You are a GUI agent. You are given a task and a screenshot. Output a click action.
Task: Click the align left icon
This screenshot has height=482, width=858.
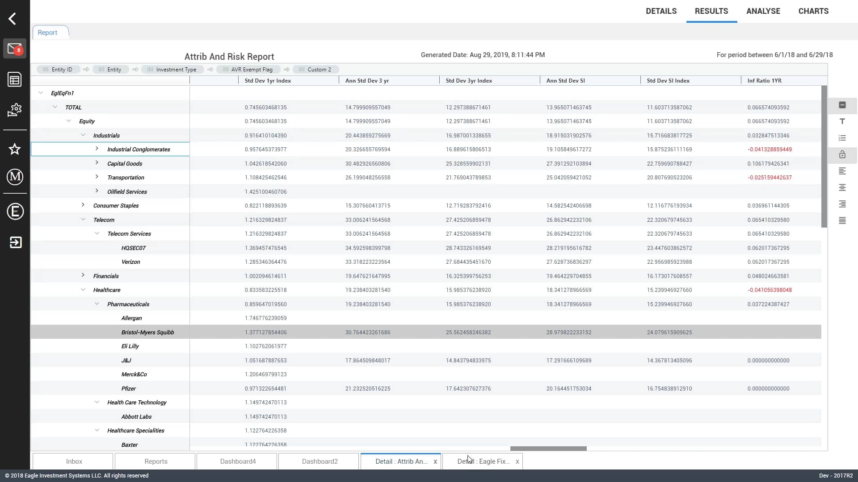tap(842, 171)
